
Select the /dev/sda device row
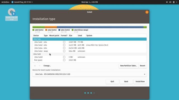89,39
